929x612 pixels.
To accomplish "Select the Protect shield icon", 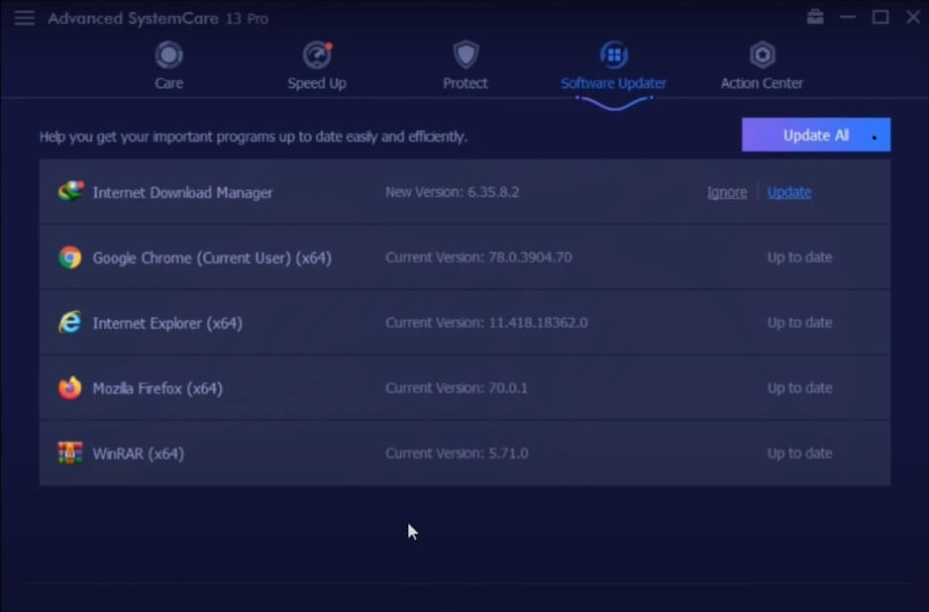I will pyautogui.click(x=465, y=55).
